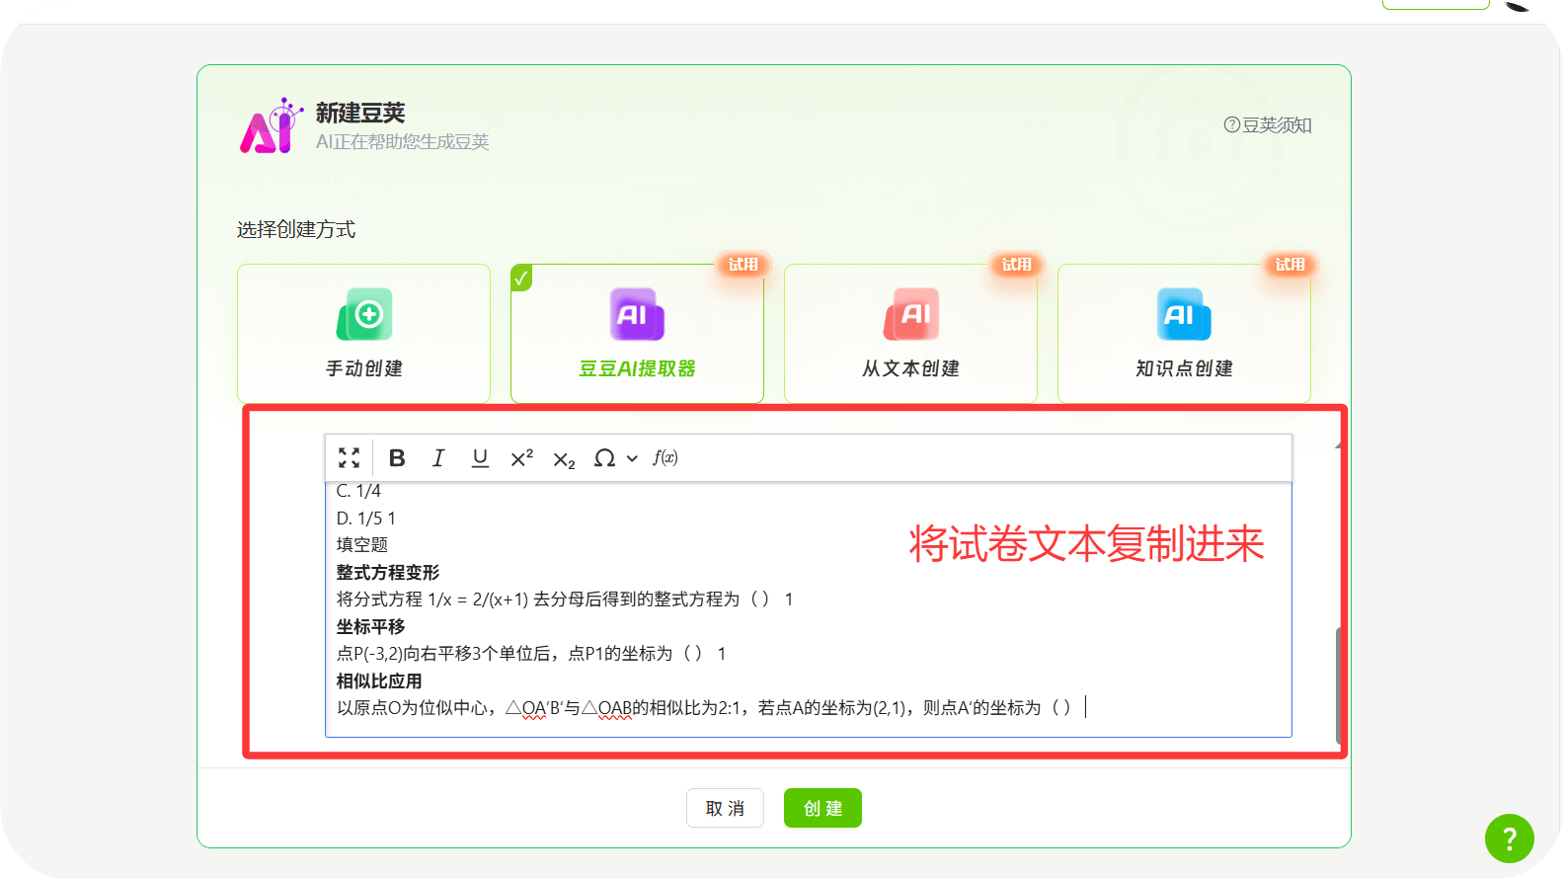Click the 坐标平移 heading in editor
This screenshot has width=1563, height=879.
370,627
